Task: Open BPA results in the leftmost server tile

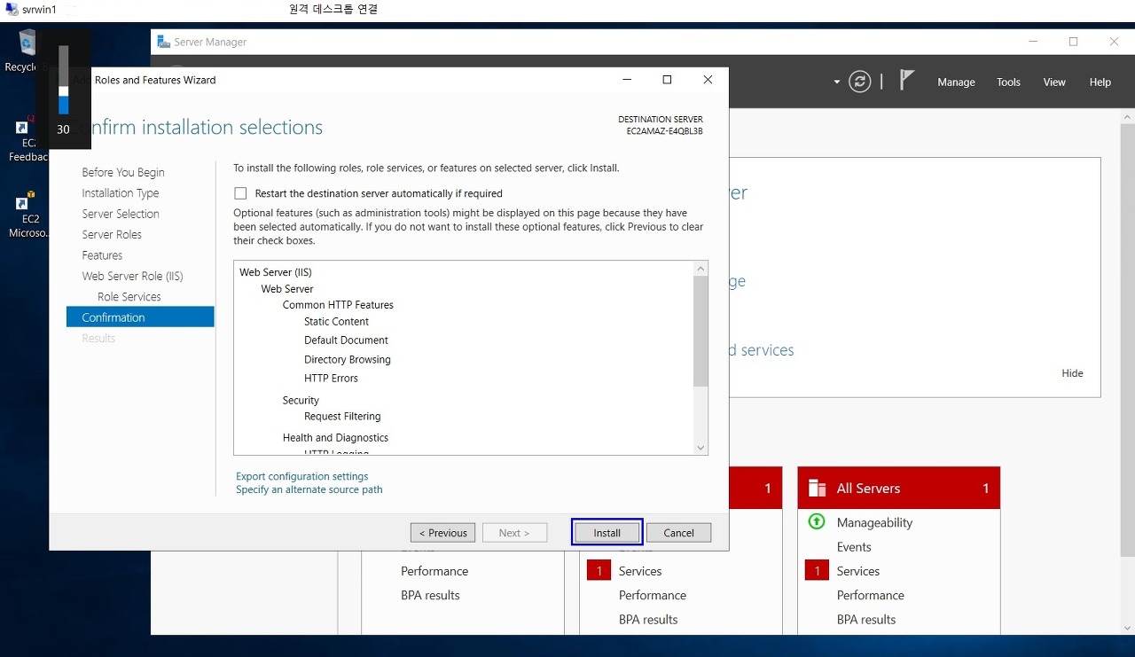Action: pos(430,596)
